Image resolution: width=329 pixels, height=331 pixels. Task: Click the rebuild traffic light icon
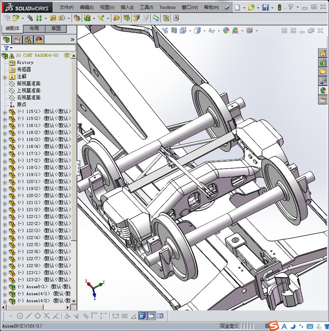click(279, 7)
